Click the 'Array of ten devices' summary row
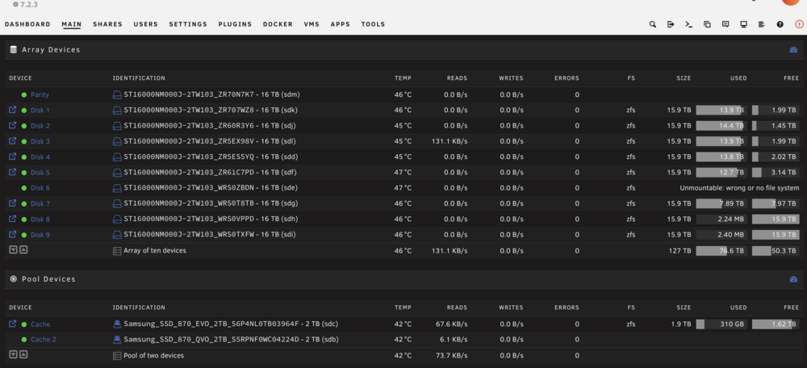807x368 pixels. (x=403, y=251)
